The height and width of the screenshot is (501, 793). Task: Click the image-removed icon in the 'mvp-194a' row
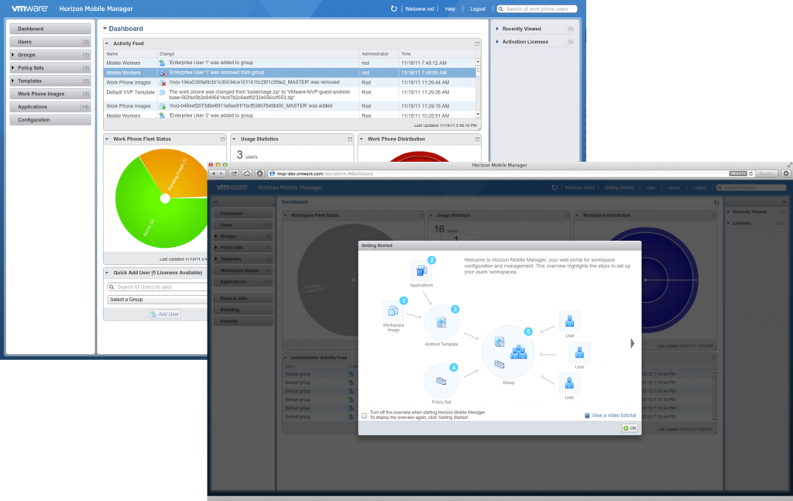163,82
